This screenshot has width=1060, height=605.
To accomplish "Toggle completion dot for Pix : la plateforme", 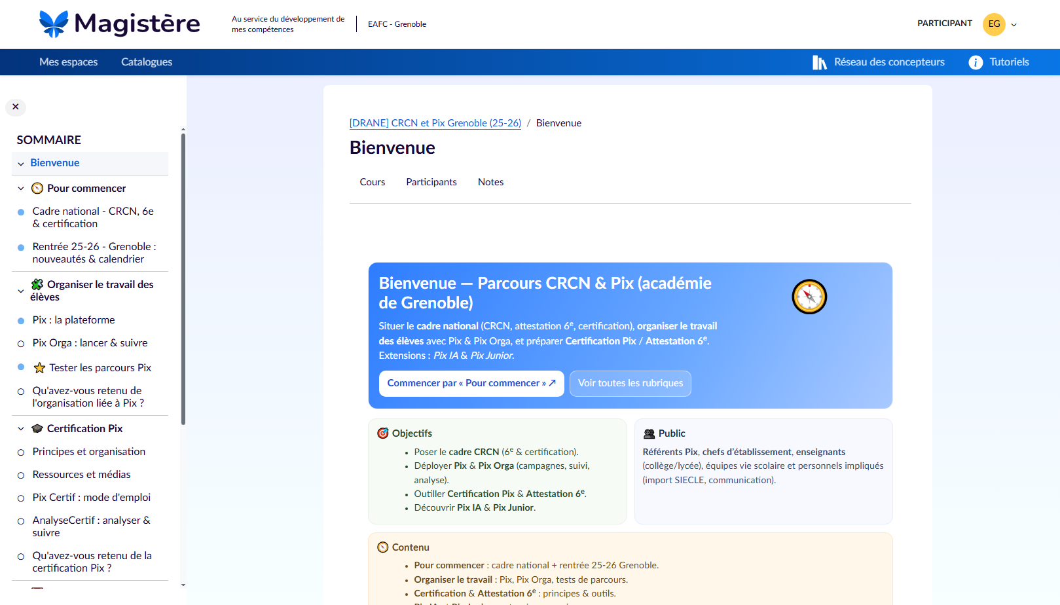I will (x=21, y=321).
